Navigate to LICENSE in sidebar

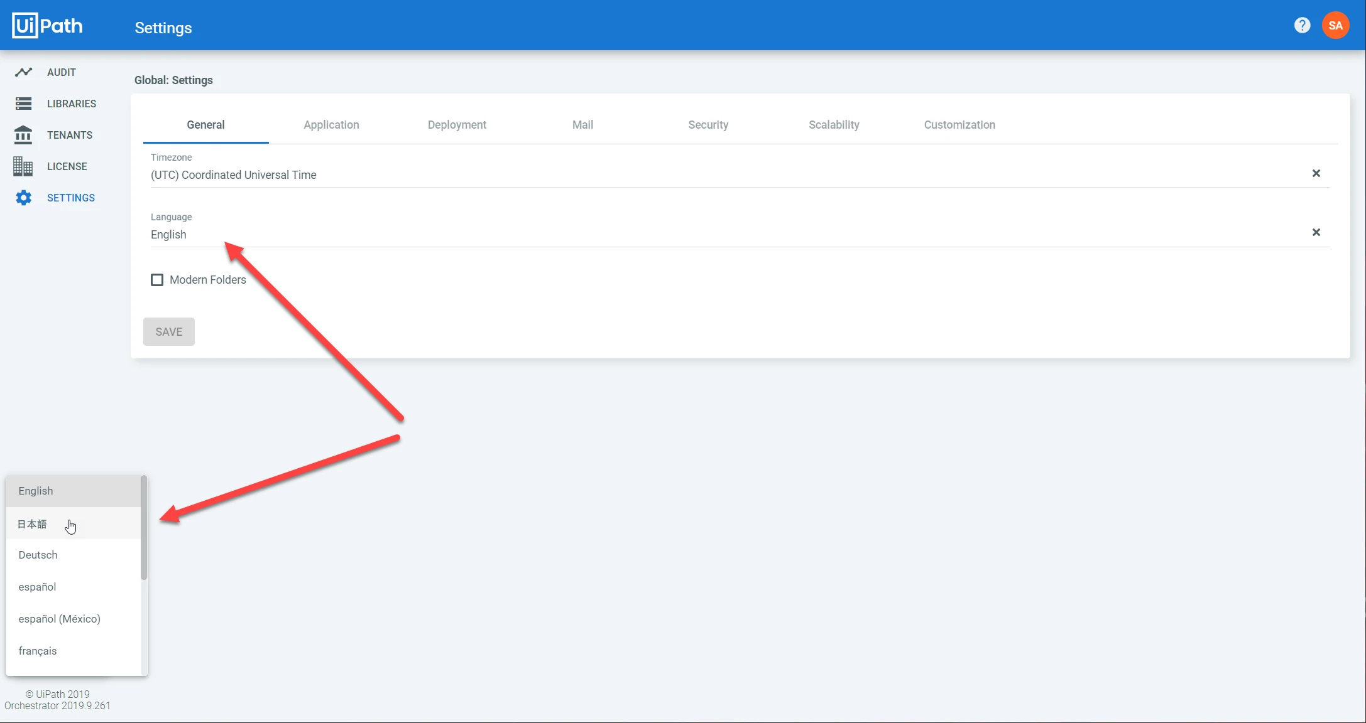[67, 166]
